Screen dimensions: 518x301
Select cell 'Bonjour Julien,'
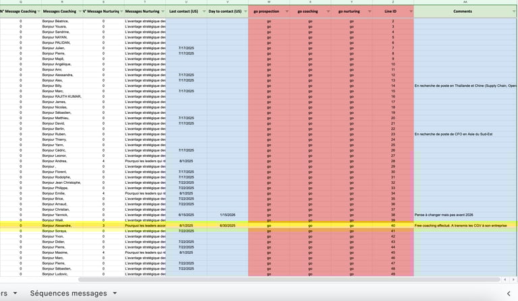(x=62, y=48)
